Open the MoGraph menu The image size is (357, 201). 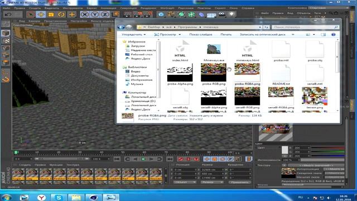tap(167, 8)
